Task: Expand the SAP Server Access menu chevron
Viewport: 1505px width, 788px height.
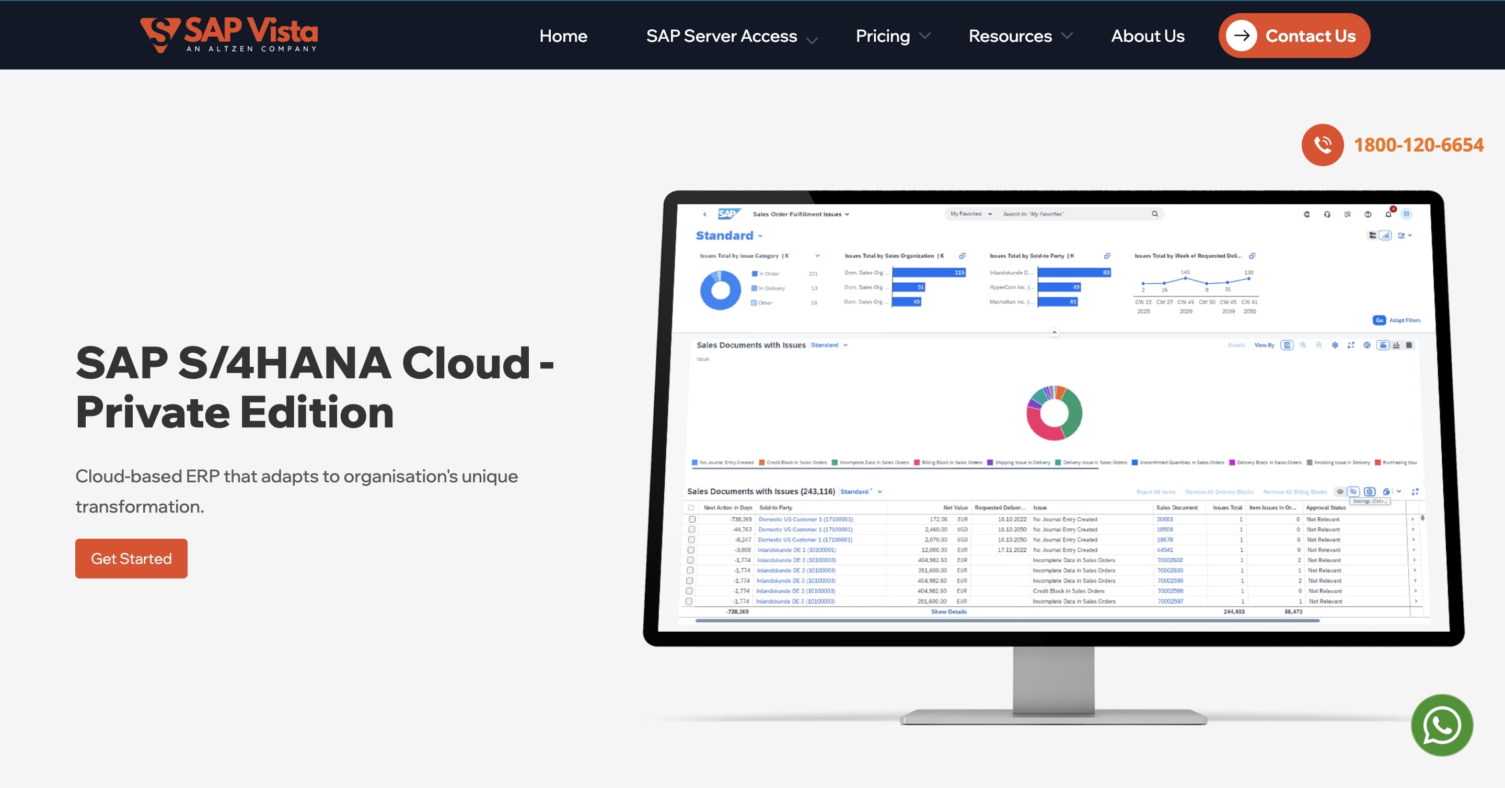Action: tap(812, 41)
